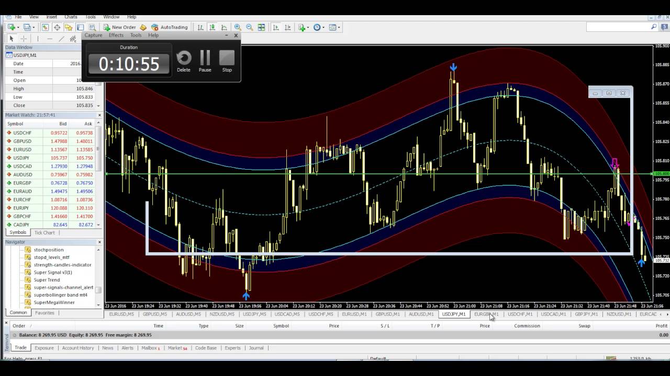
Task: Switch to the Tick Chart tab
Action: tap(44, 232)
